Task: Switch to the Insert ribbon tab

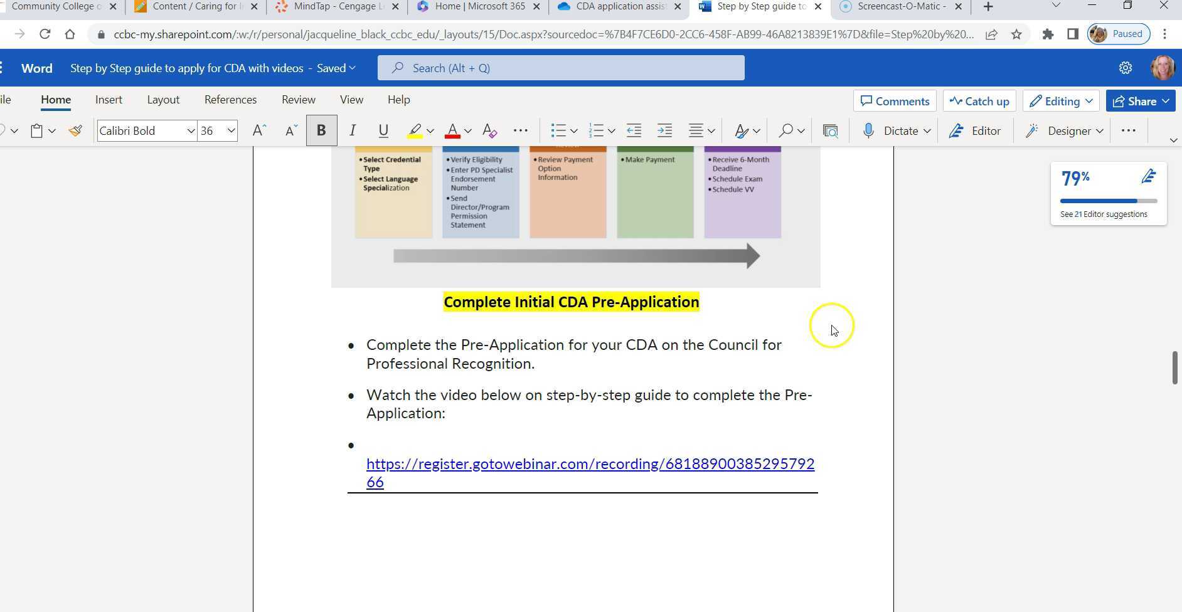Action: [x=109, y=100]
